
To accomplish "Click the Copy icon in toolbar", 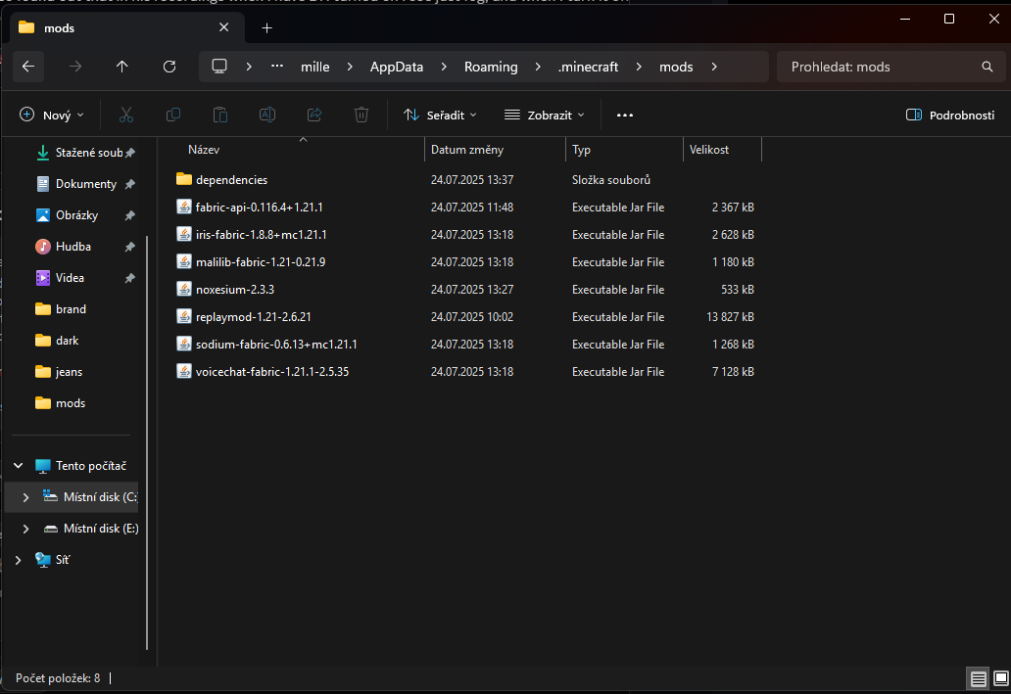I will point(172,115).
